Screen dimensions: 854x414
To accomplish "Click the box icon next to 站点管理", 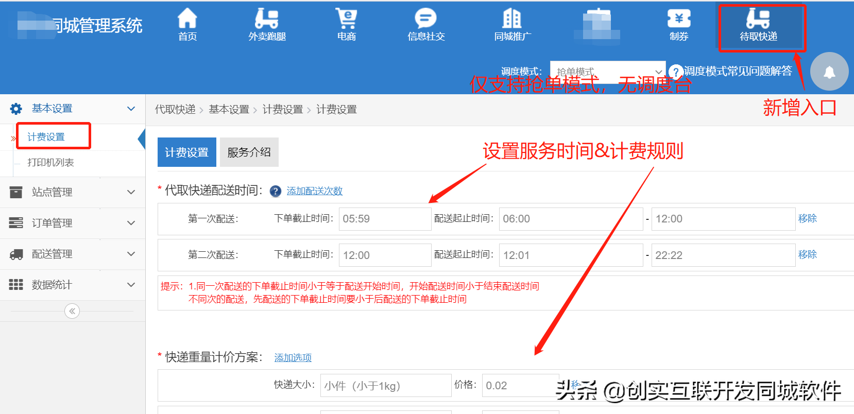I will (16, 192).
